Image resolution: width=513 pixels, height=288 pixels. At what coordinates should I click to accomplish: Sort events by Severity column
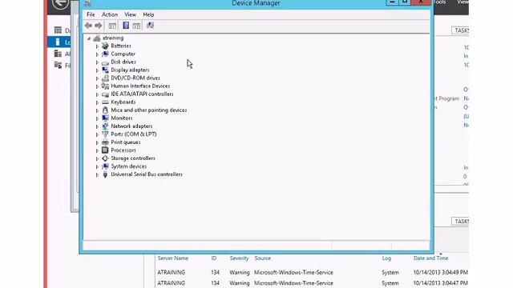239,258
